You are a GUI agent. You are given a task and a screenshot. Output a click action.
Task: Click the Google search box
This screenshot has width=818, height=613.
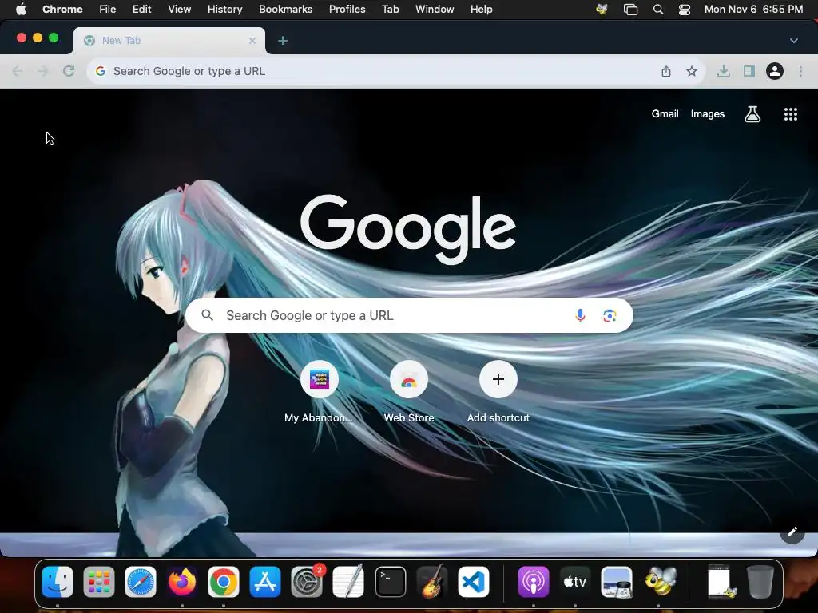[409, 315]
